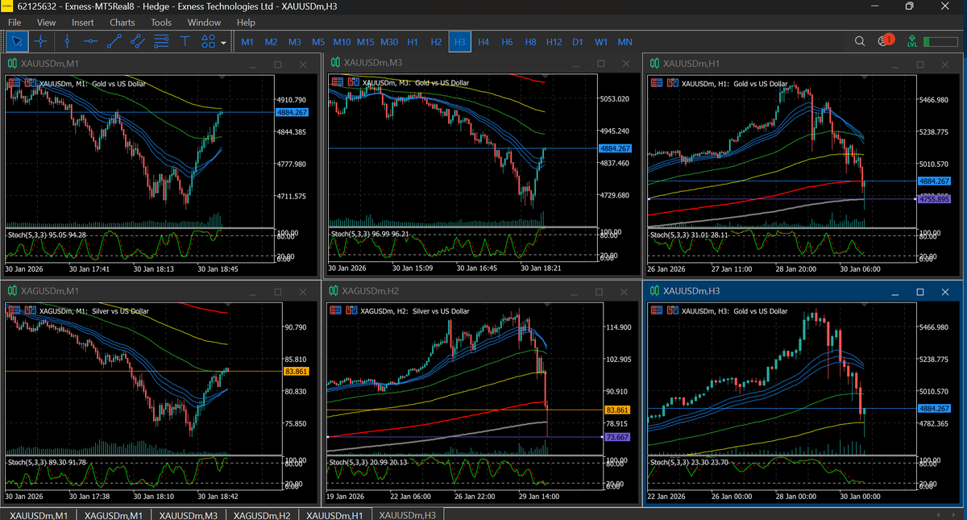The width and height of the screenshot is (967, 520).
Task: Open account notifications with red badge
Action: tap(886, 40)
